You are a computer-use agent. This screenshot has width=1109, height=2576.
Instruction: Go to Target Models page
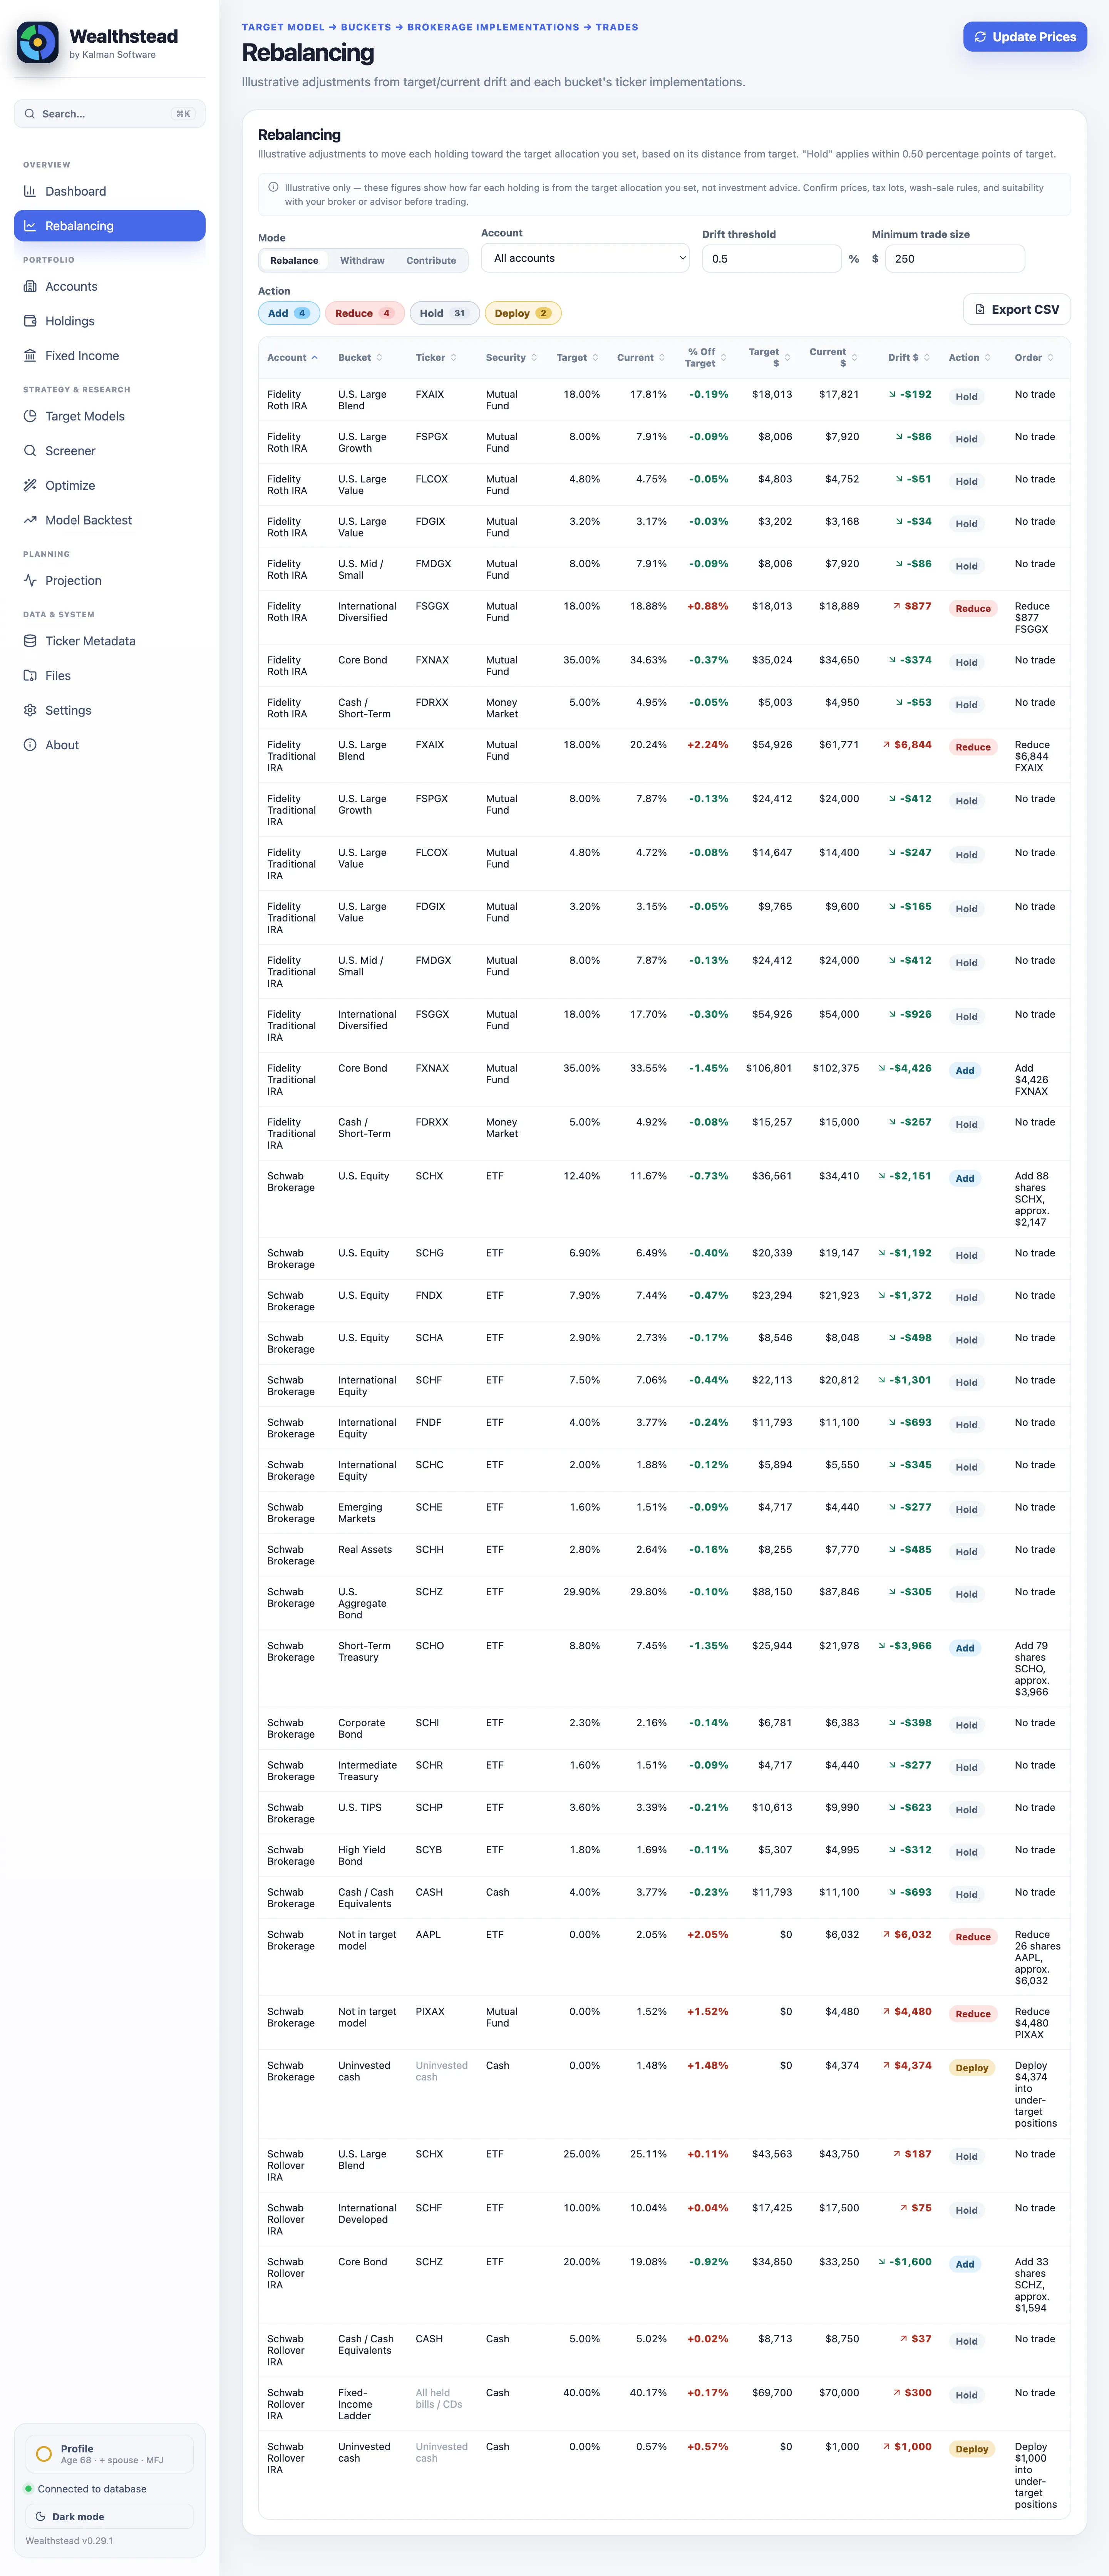tap(110, 416)
